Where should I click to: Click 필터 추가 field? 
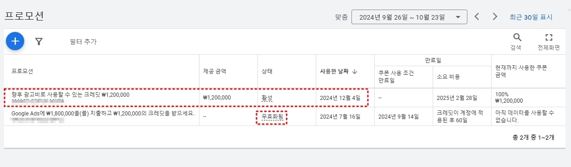click(83, 42)
